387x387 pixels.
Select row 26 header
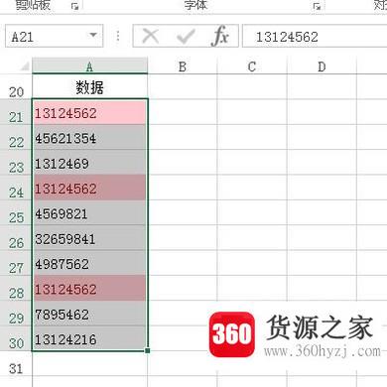(16, 237)
